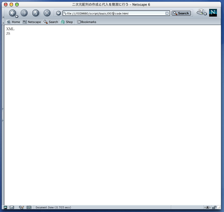Collapse the navigation toolbar with its grippy
The image size is (224, 212).
(3, 13)
